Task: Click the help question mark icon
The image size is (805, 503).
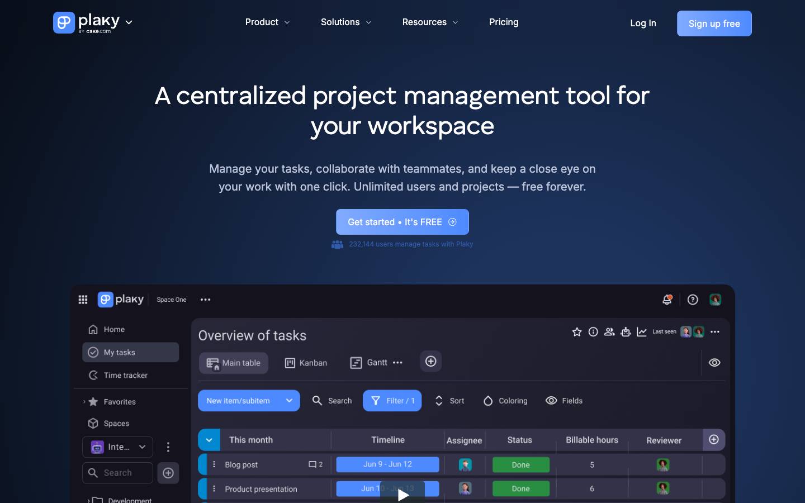Action: (693, 300)
